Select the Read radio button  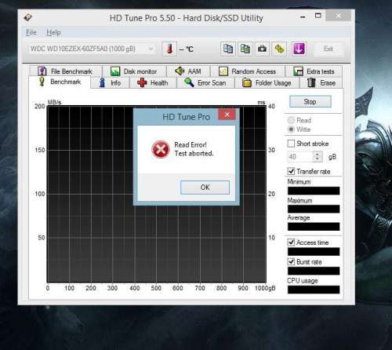291,120
